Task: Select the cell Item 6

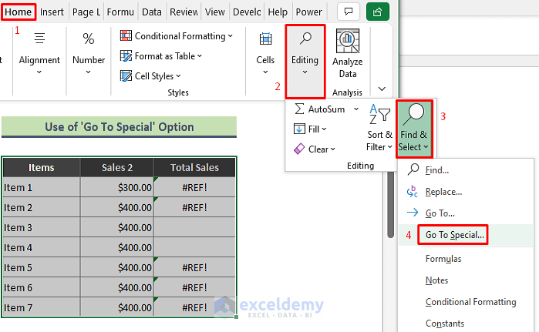Action: [x=41, y=287]
